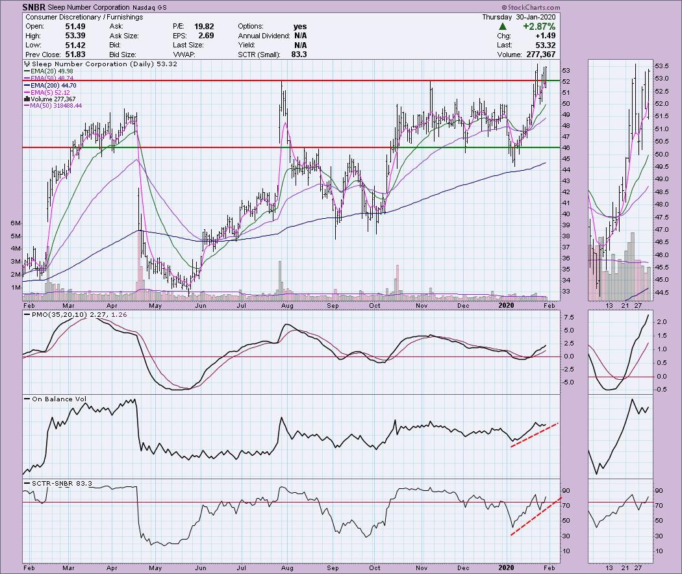The width and height of the screenshot is (682, 574).
Task: Click the volume bars icon in the legend
Action: (x=26, y=99)
